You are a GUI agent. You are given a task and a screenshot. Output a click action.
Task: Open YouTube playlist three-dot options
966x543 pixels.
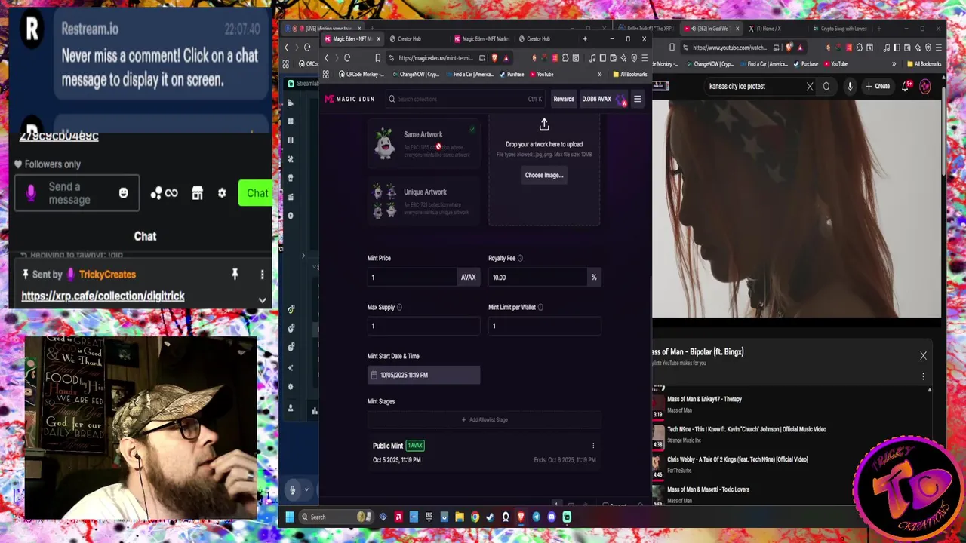(923, 376)
